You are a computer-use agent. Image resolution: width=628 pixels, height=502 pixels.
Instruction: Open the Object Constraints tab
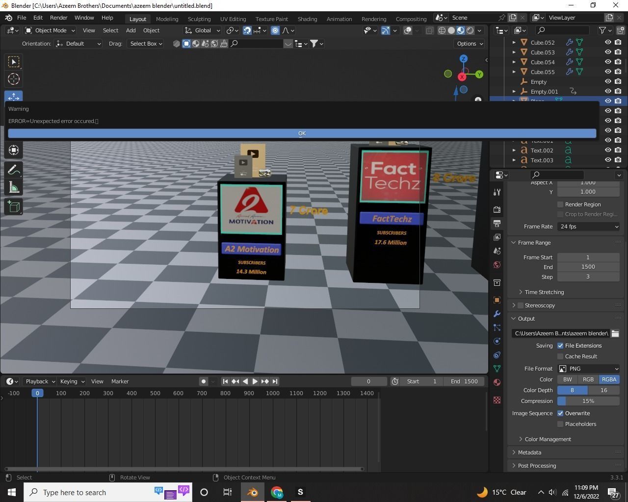point(497,355)
